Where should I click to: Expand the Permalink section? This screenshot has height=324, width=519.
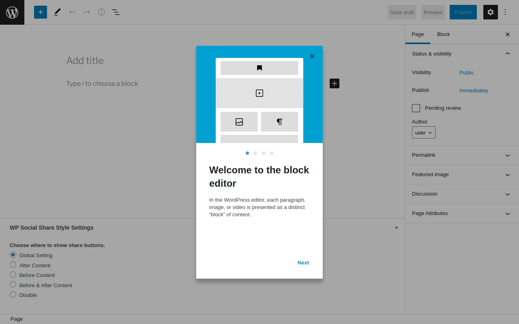[x=462, y=155]
